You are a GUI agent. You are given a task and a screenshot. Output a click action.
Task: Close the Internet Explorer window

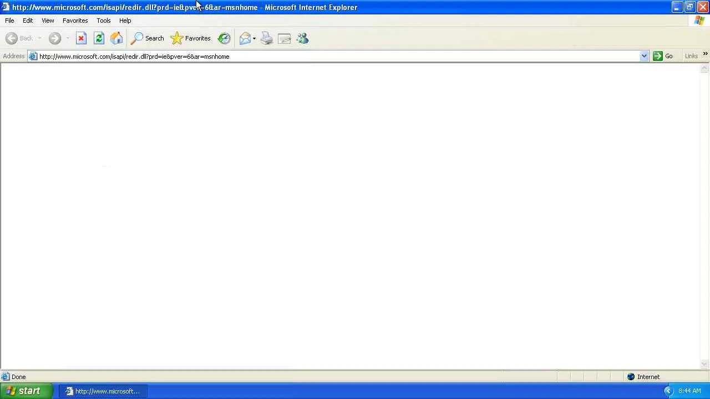(x=702, y=7)
